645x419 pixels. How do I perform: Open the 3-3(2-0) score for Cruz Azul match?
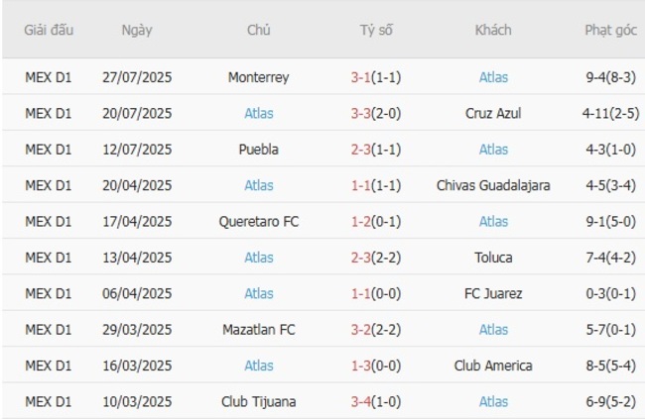click(x=375, y=113)
